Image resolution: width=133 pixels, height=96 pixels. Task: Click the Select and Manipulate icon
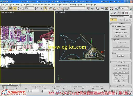tap(41, 9)
